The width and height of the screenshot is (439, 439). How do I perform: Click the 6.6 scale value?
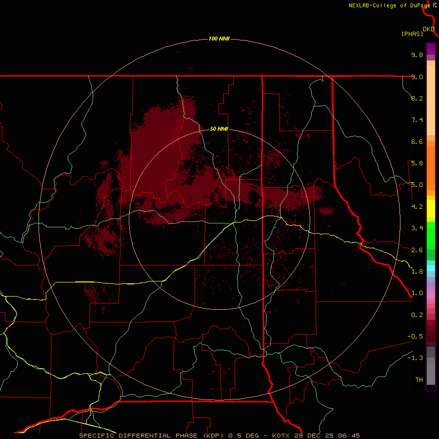tap(417, 141)
